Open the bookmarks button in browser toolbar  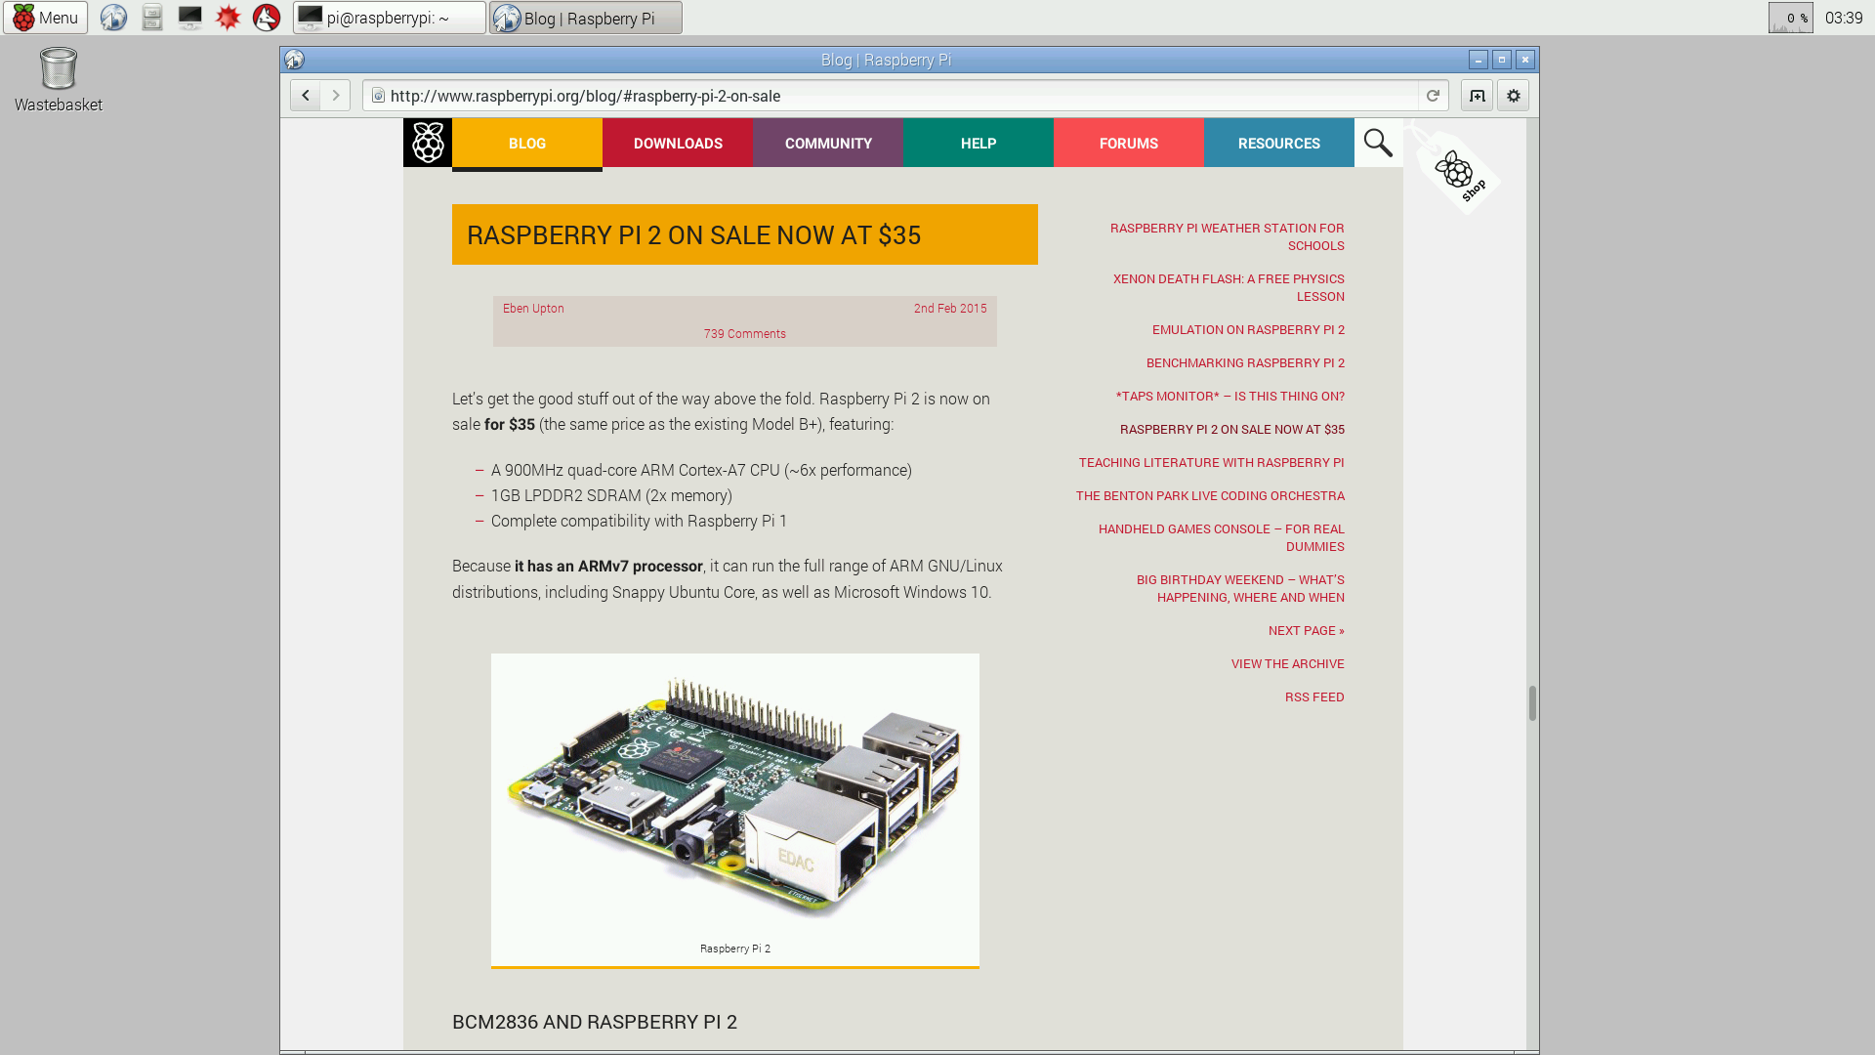1477,96
